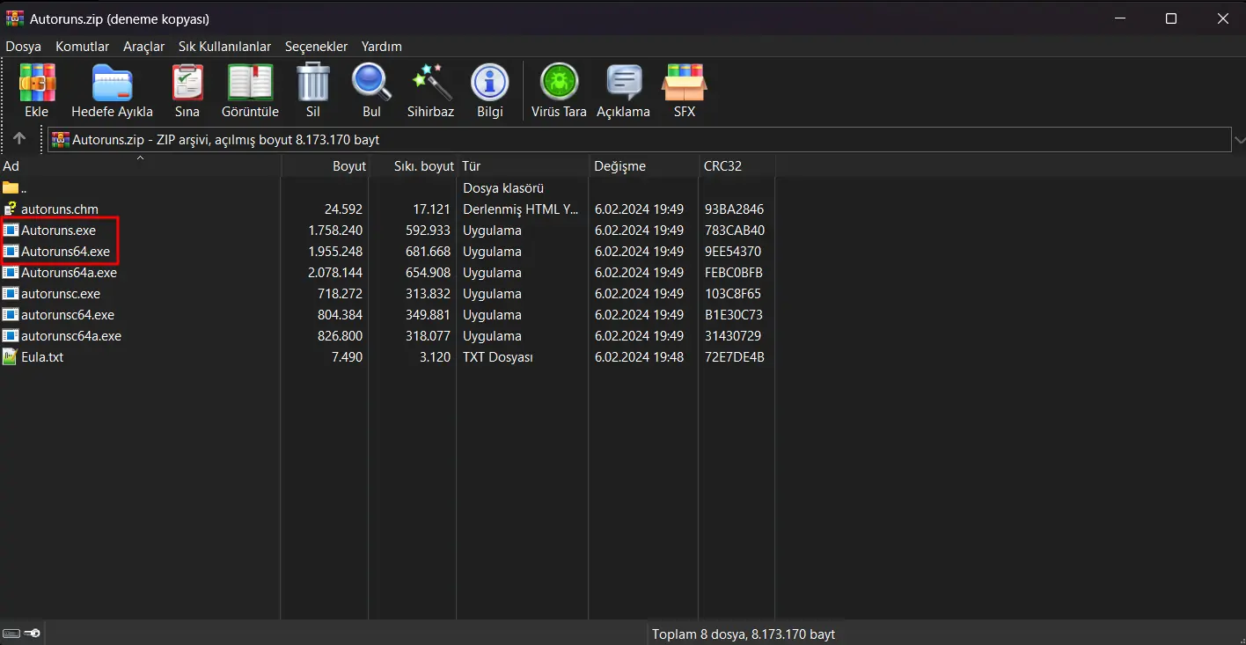Open the Seçenekler menu

[x=317, y=47]
